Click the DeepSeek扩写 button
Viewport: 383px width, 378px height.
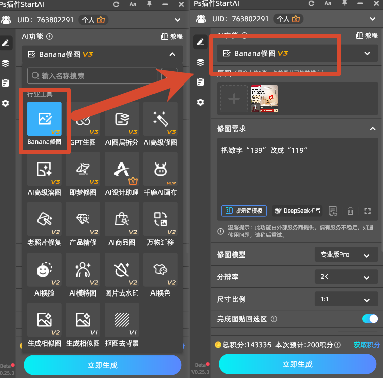tap(297, 211)
